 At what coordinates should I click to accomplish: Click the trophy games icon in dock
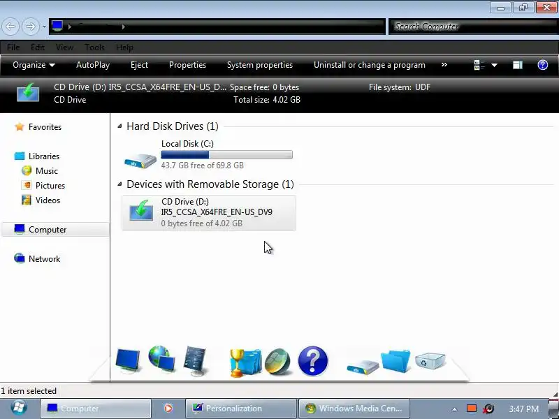[246, 362]
